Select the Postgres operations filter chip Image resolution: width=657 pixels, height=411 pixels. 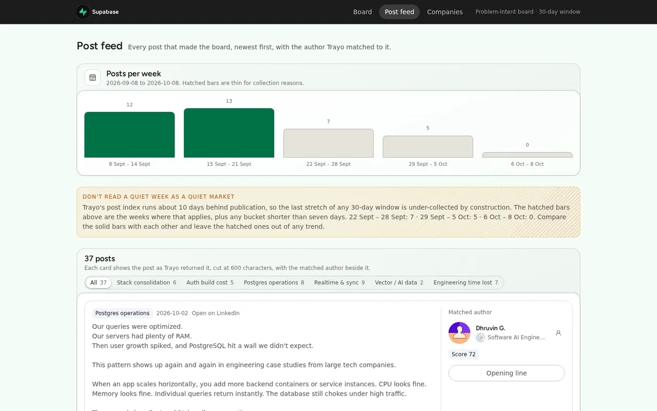(x=274, y=283)
